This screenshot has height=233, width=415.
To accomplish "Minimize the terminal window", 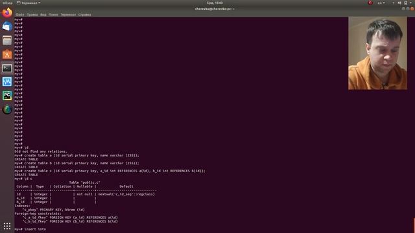I will click(403, 8).
